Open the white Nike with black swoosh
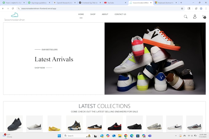 click(x=174, y=124)
